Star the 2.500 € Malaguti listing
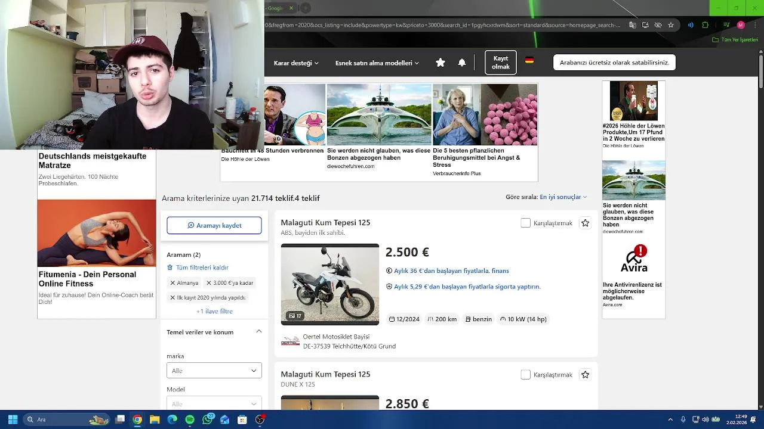Screen dimensions: 764x429 (x=586, y=223)
